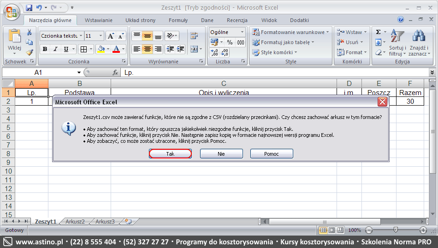438x248 pixels.
Task: Apply thousands separator 000 format
Action: [x=241, y=42]
